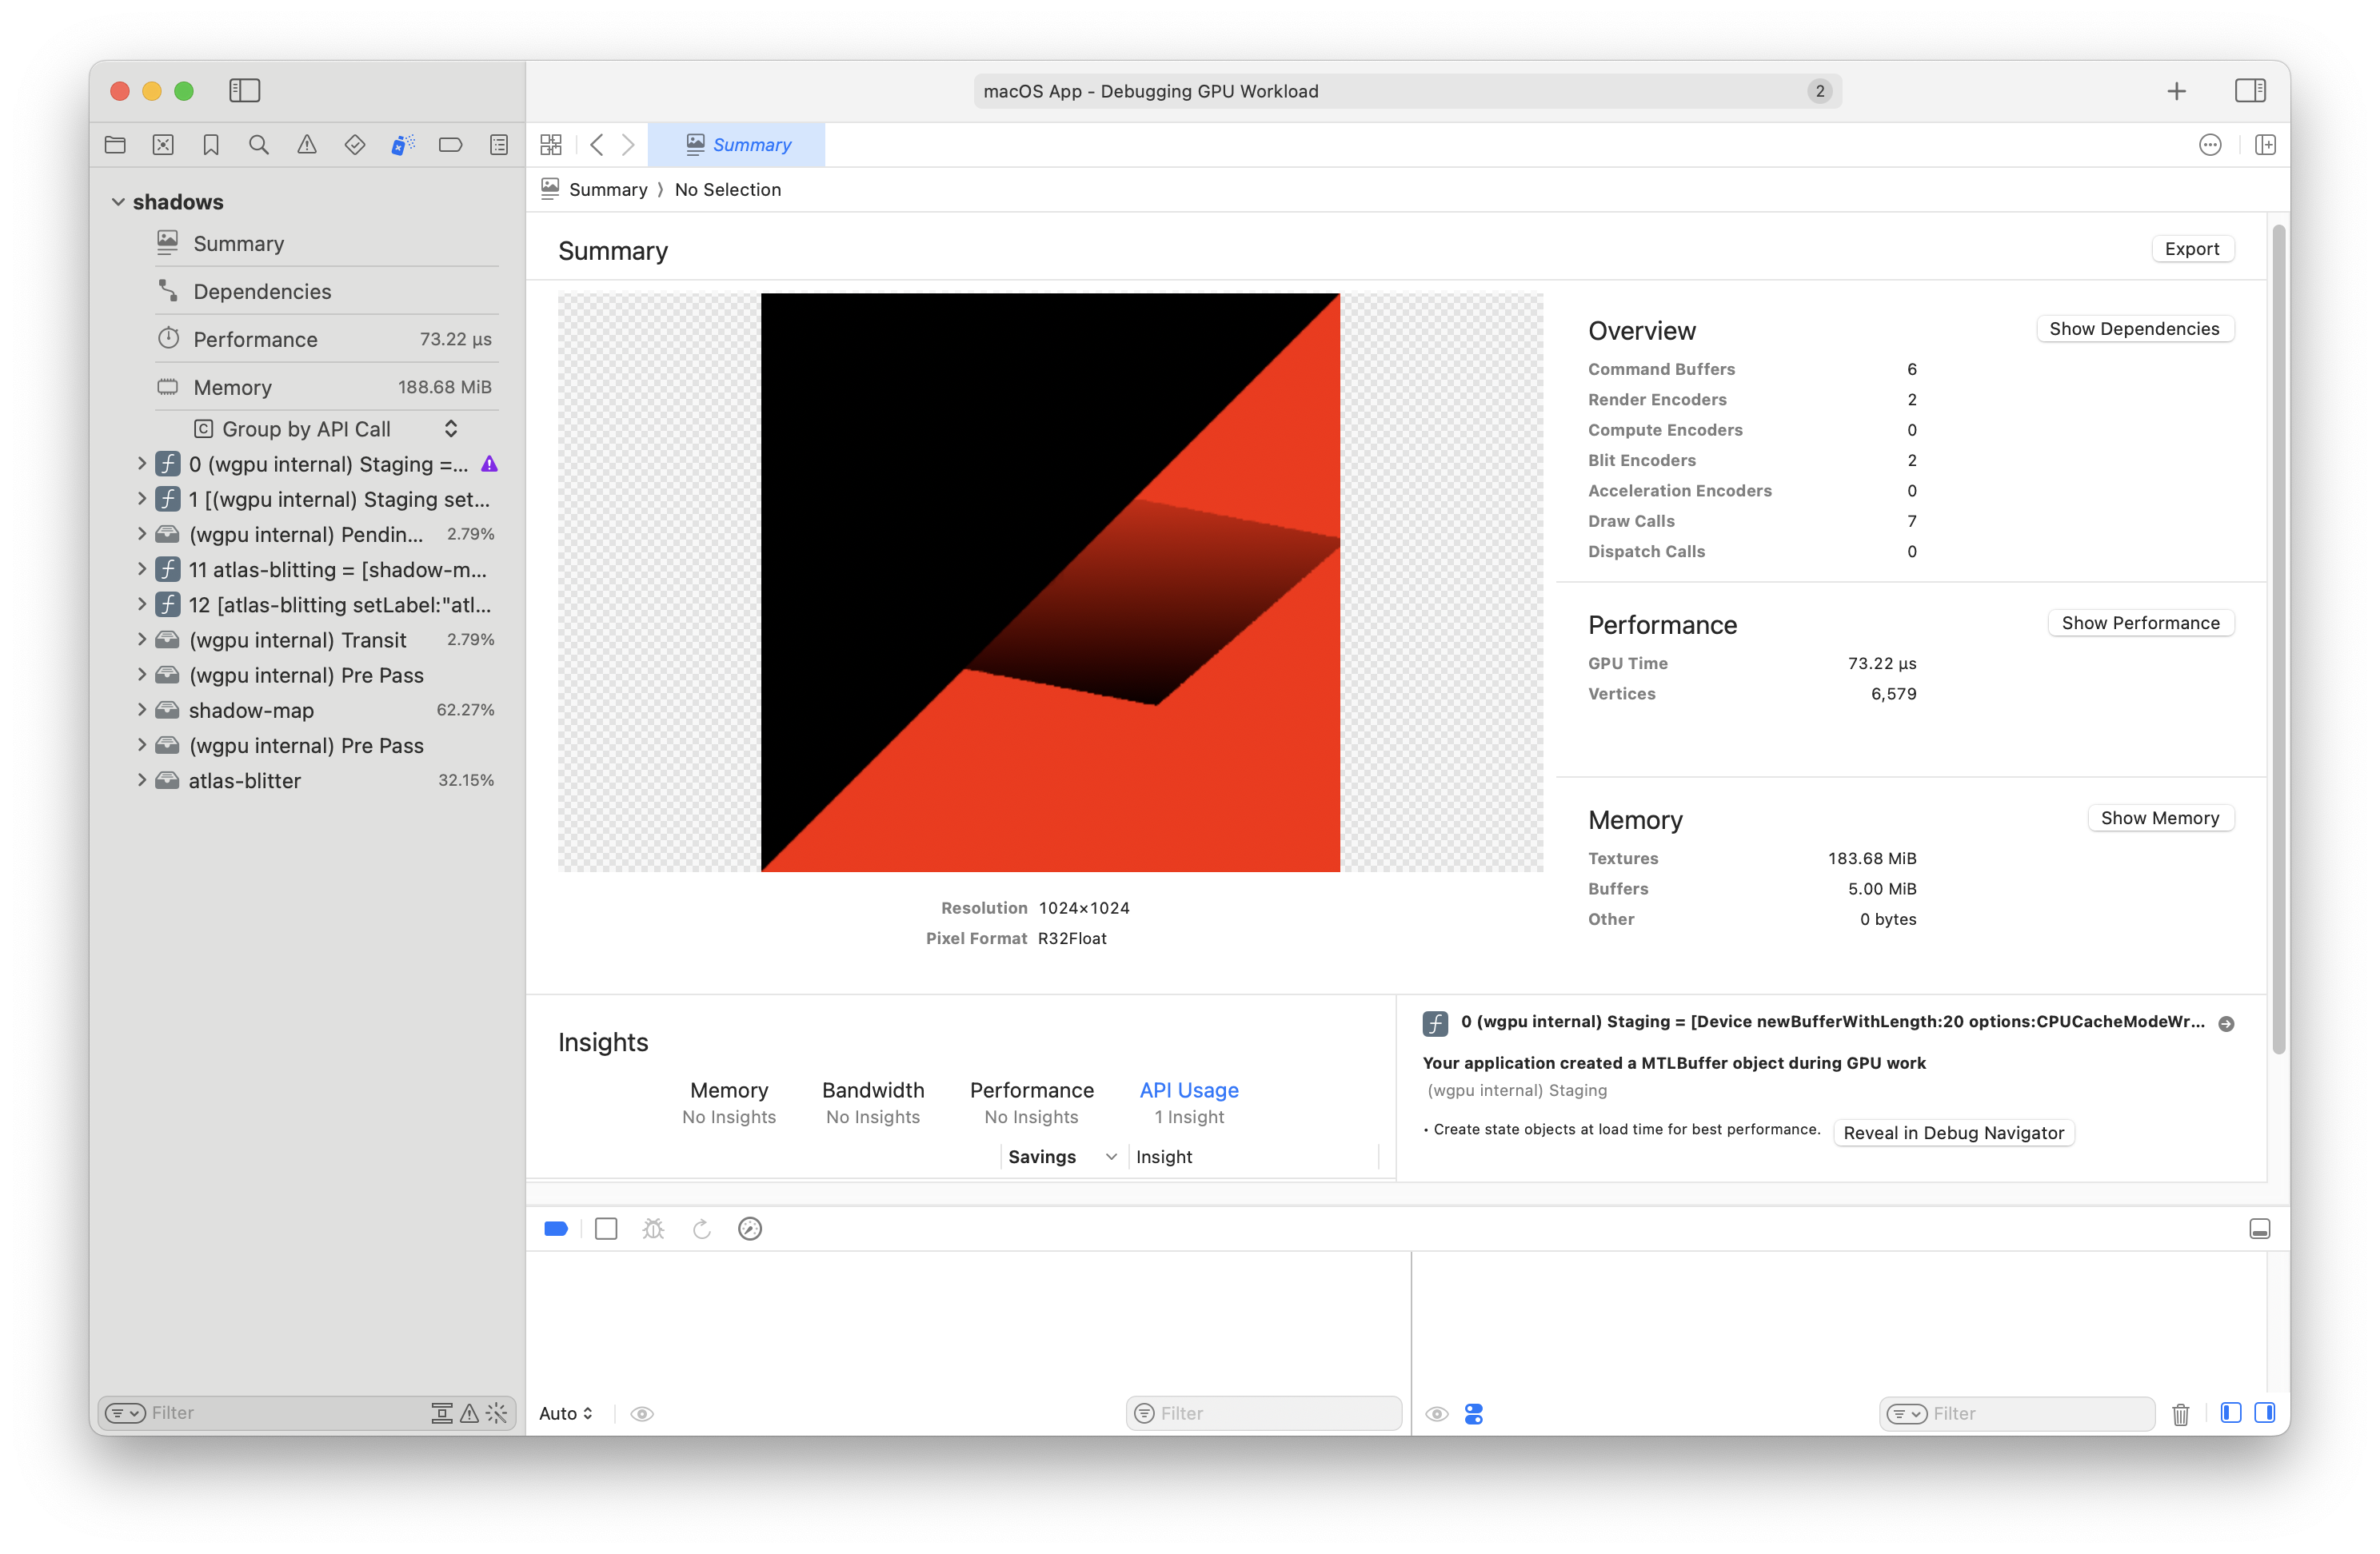Toggle variables Quick Look eye
The height and width of the screenshot is (1554, 2380).
coord(642,1413)
